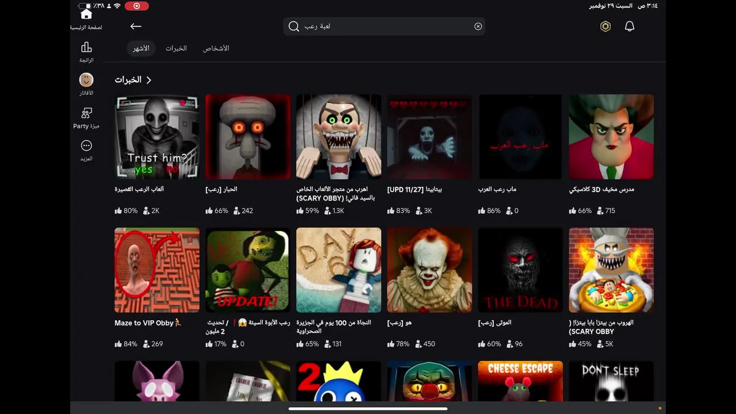Tap the battery status indicator
Image resolution: width=736 pixels, height=414 pixels.
click(x=85, y=6)
